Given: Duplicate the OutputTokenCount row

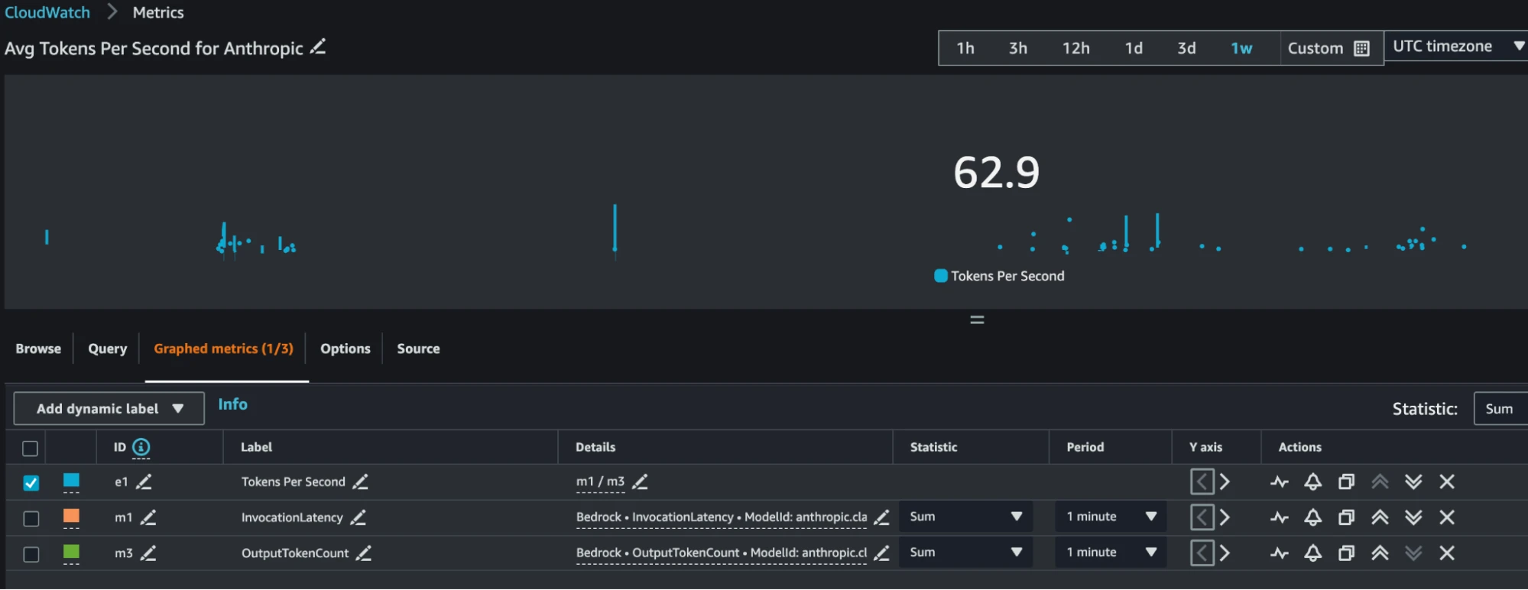Looking at the screenshot, I should point(1346,553).
